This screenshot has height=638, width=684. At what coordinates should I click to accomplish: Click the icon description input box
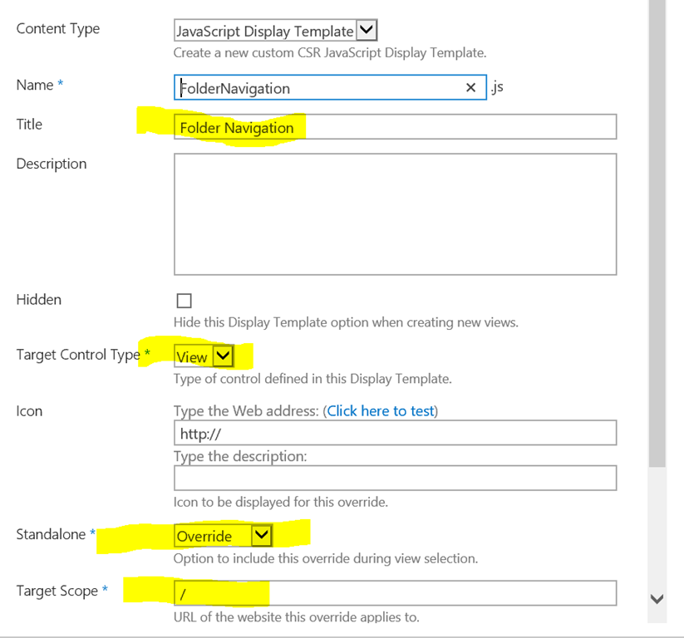tap(395, 478)
